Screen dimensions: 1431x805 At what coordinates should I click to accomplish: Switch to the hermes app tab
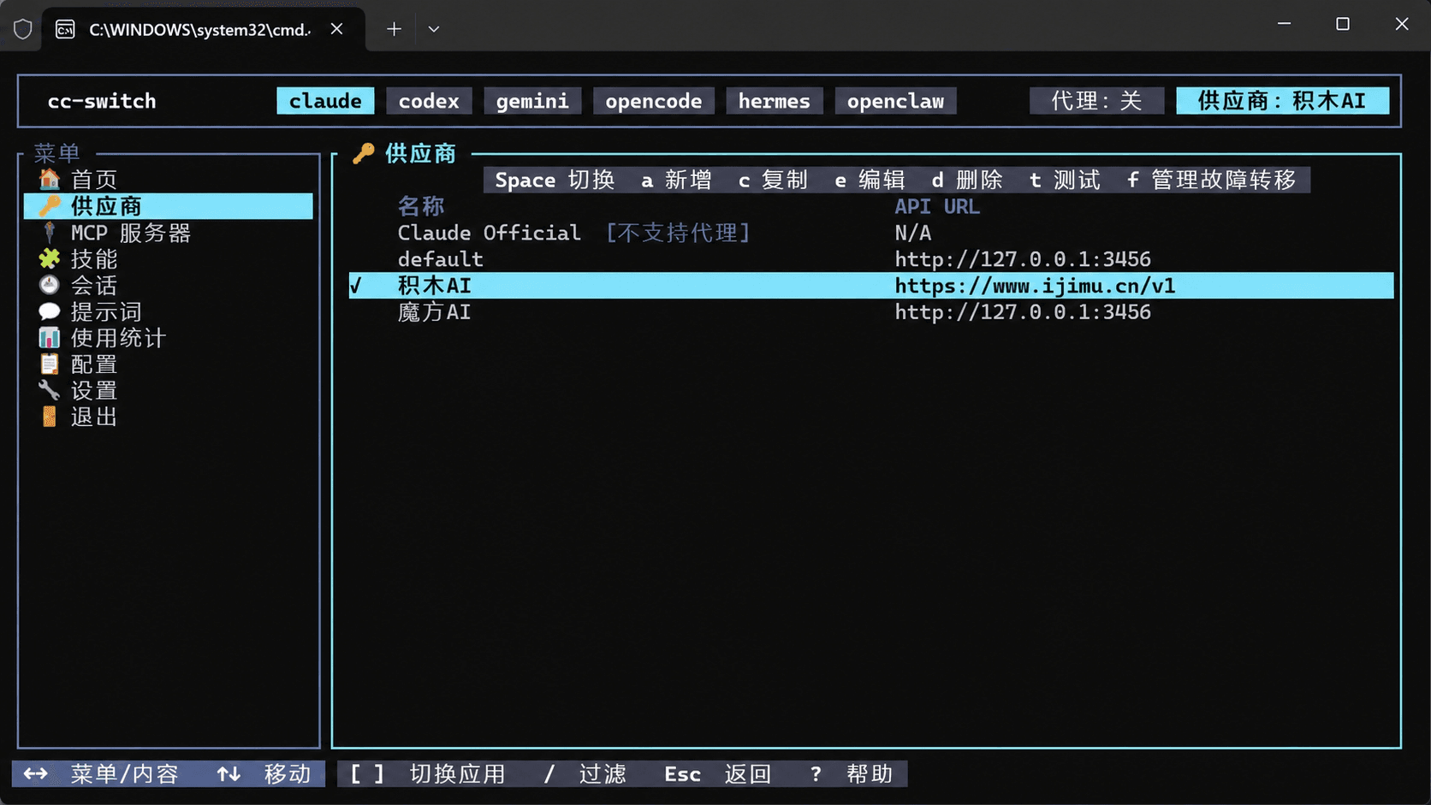point(775,101)
